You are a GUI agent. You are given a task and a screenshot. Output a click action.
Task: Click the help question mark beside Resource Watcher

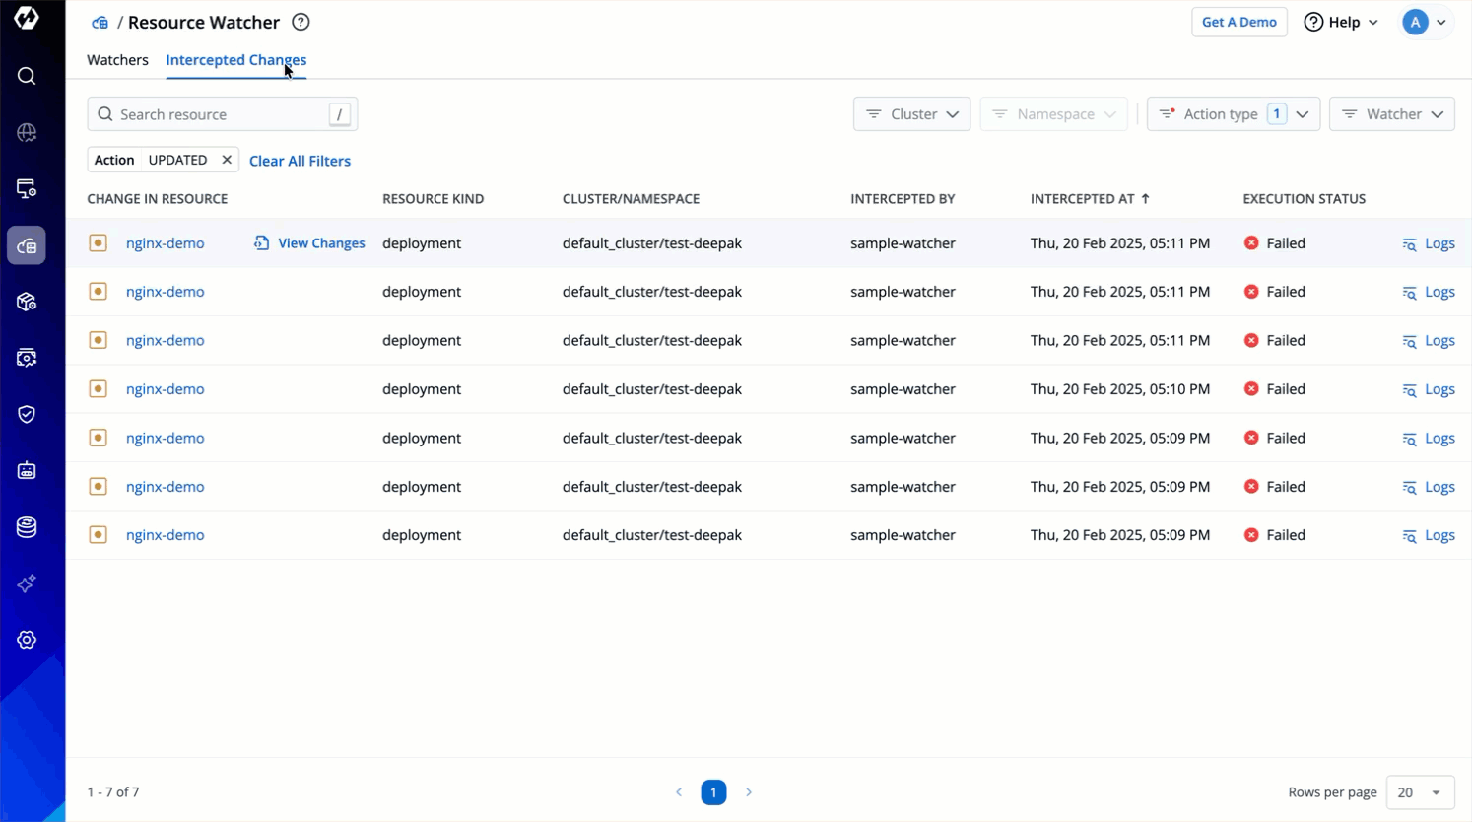coord(301,22)
